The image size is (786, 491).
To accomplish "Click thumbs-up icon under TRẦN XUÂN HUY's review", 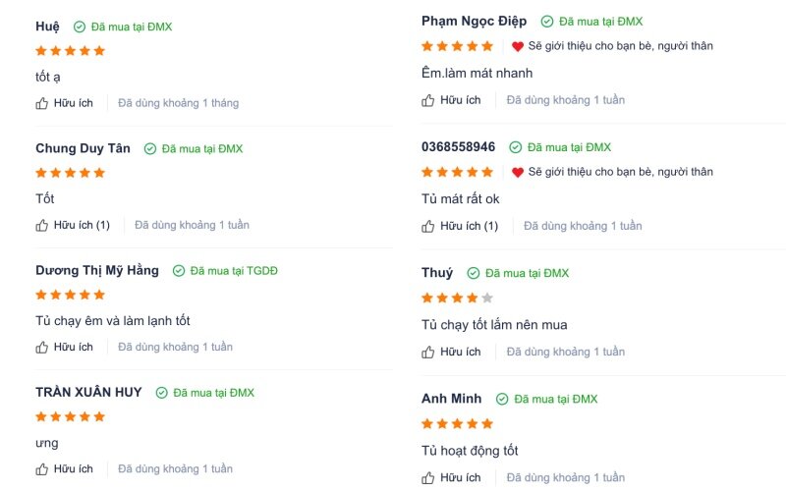I will tap(41, 469).
